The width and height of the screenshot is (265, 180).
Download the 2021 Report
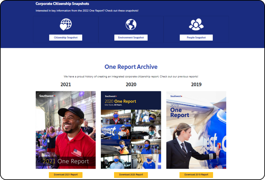pyautogui.click(x=66, y=175)
